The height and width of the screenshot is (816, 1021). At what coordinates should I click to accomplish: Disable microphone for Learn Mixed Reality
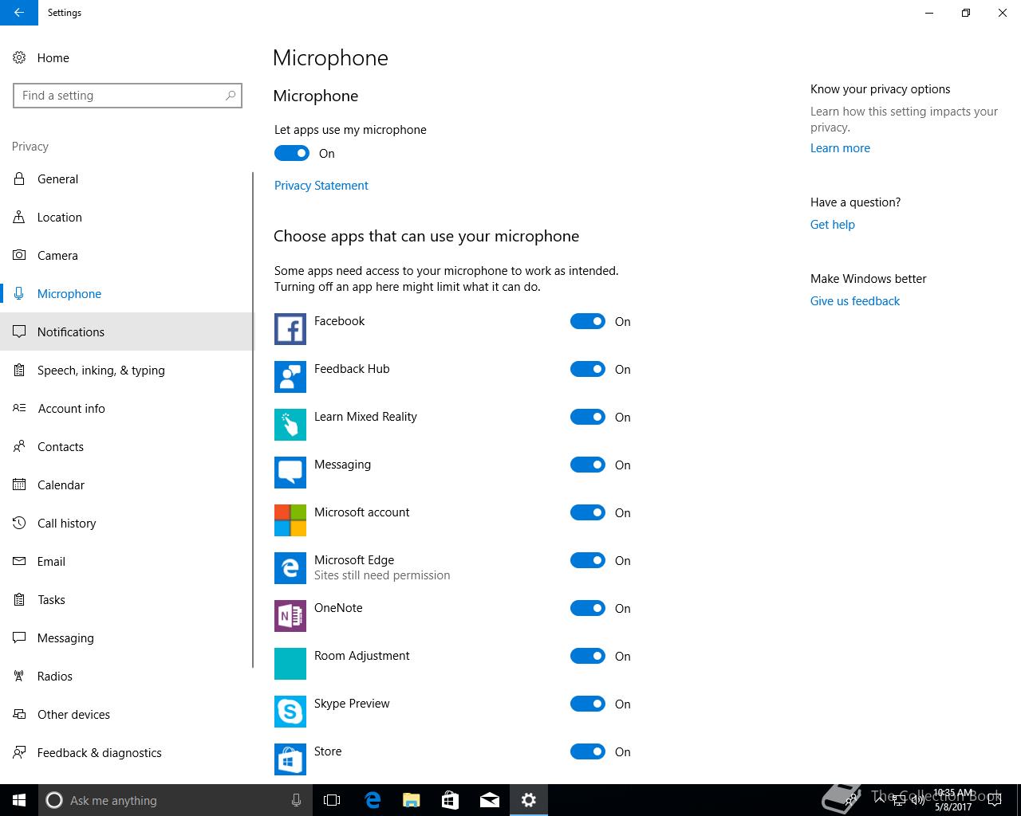(x=588, y=417)
